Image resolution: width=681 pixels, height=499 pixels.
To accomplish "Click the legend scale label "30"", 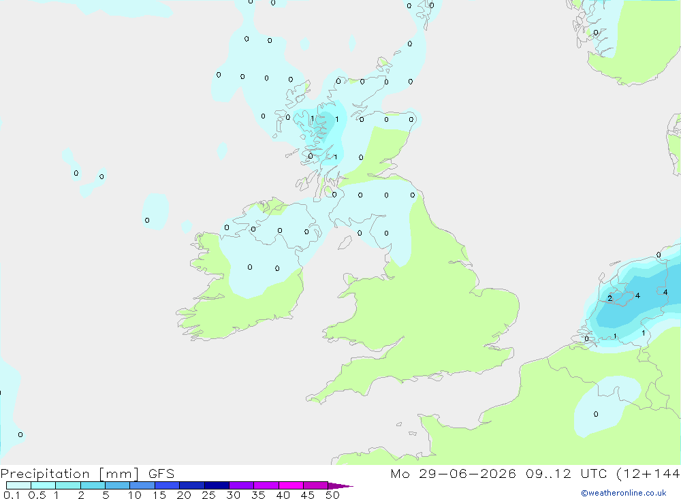I will (x=234, y=495).
